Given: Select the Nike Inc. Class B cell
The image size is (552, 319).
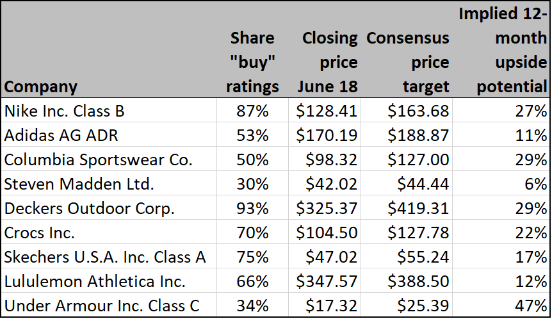Looking at the screenshot, I should 64,111.
